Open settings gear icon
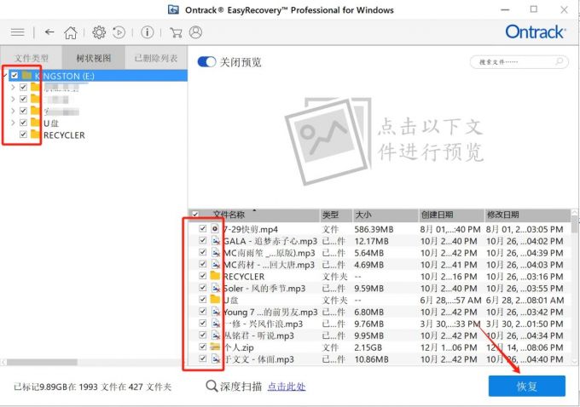The height and width of the screenshot is (407, 580). pyautogui.click(x=99, y=32)
